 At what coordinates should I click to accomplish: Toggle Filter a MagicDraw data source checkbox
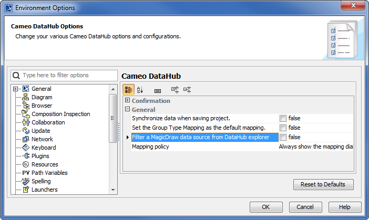[283, 137]
